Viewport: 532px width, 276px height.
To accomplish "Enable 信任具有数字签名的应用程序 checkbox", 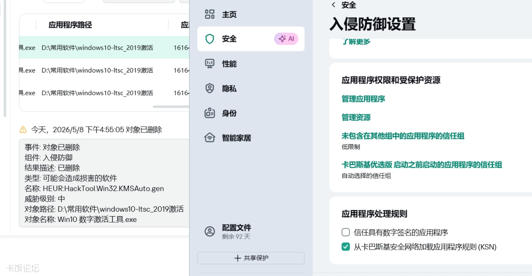I will [346, 232].
